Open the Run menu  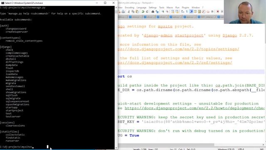point(177,7)
